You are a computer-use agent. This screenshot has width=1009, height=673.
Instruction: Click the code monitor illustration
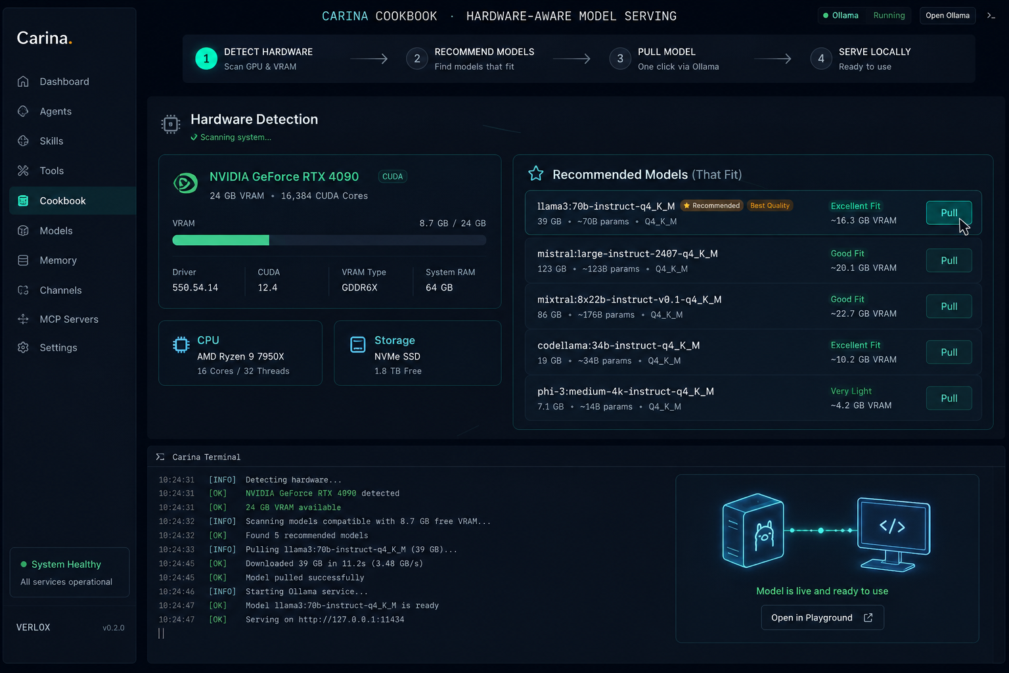pos(893,534)
